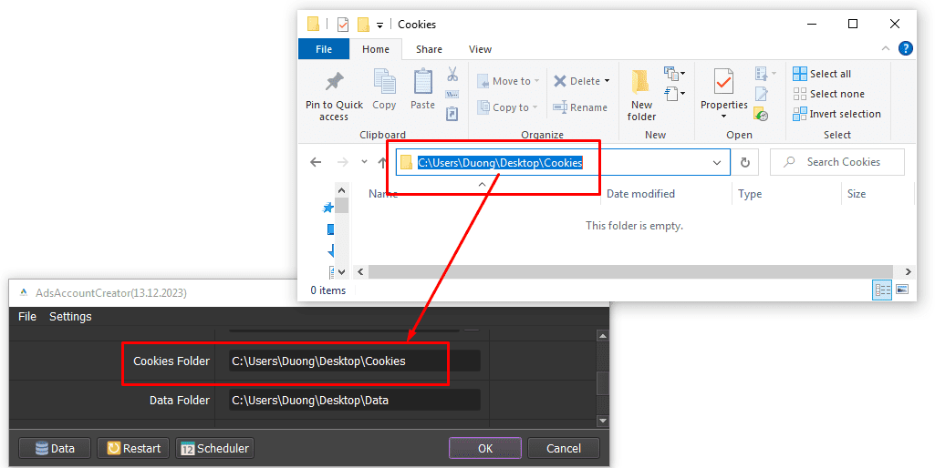The image size is (935, 468).
Task: Collapse the ribbon with chevron
Action: click(x=885, y=49)
